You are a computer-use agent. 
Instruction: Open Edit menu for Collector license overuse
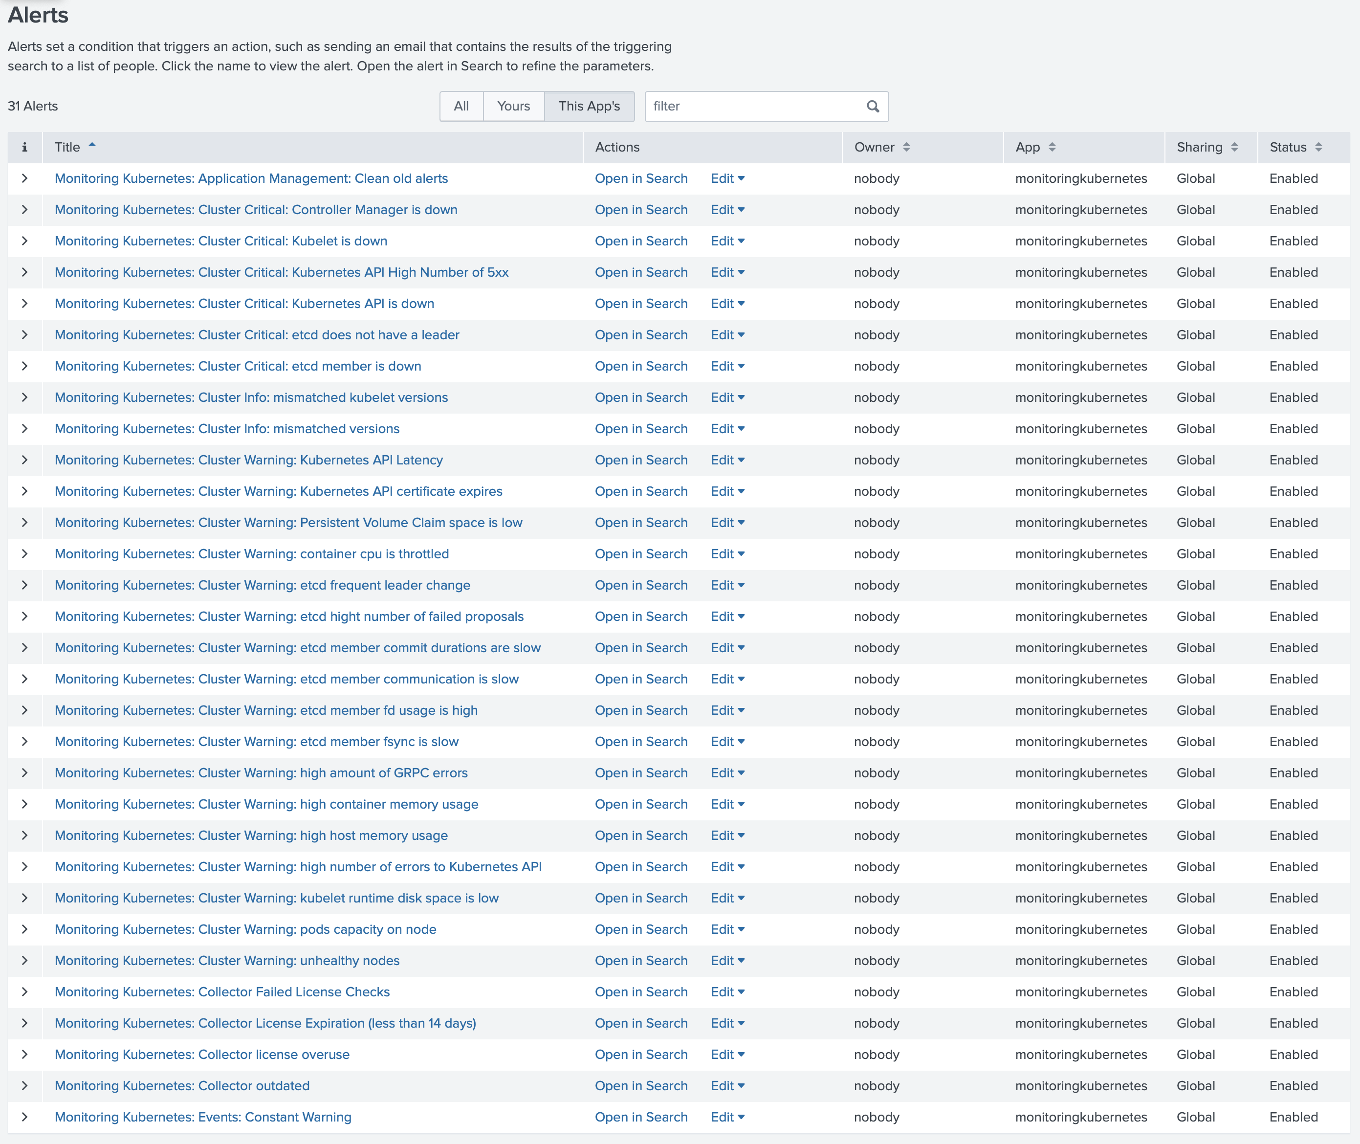click(x=728, y=1055)
